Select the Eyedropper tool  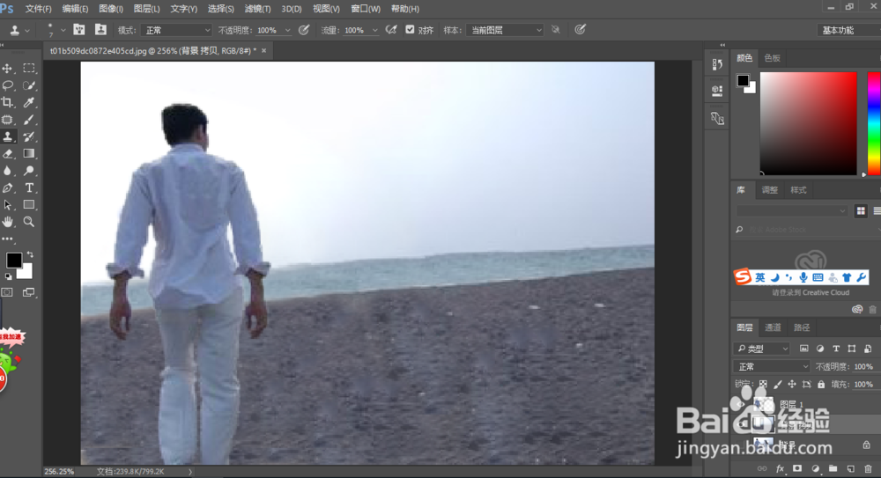click(29, 102)
